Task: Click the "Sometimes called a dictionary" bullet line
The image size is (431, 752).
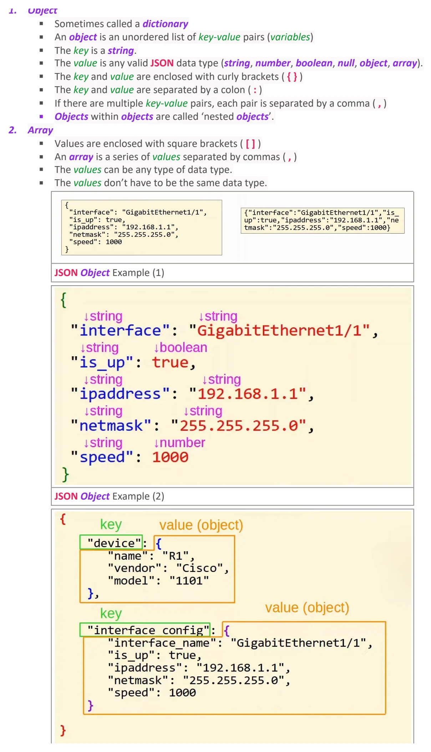Action: click(x=121, y=24)
